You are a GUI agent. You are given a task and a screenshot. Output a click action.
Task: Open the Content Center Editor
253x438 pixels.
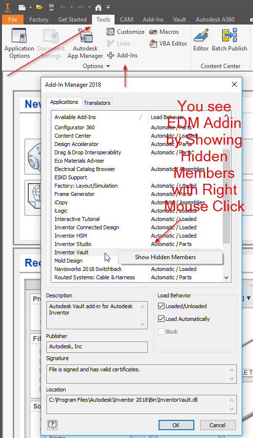point(201,40)
